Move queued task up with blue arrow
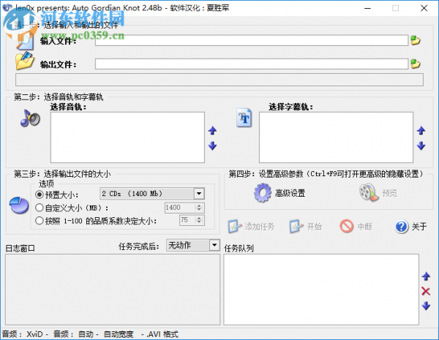Image resolution: width=439 pixels, height=340 pixels. pyautogui.click(x=426, y=276)
